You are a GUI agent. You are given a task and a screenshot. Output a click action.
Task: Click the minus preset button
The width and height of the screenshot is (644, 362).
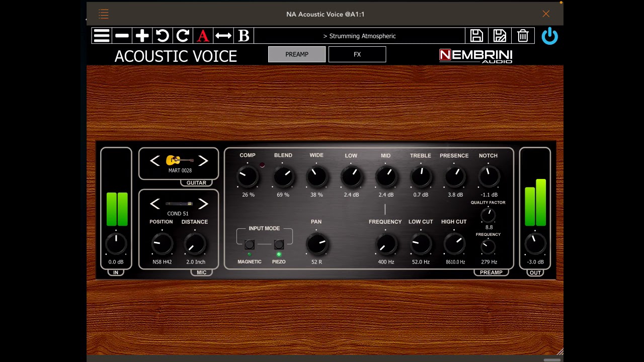121,36
